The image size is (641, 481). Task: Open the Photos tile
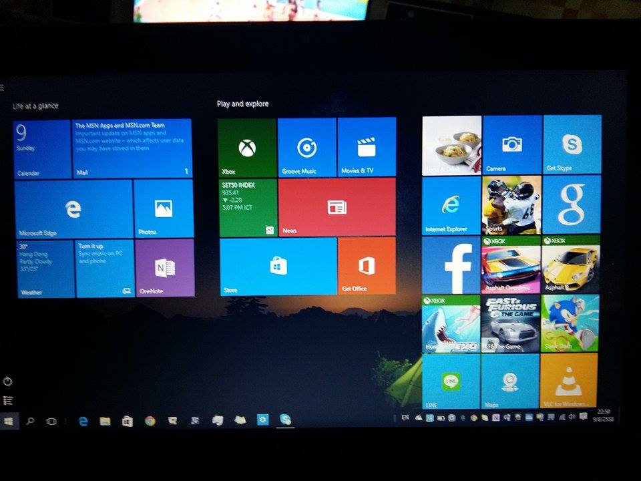(x=164, y=208)
